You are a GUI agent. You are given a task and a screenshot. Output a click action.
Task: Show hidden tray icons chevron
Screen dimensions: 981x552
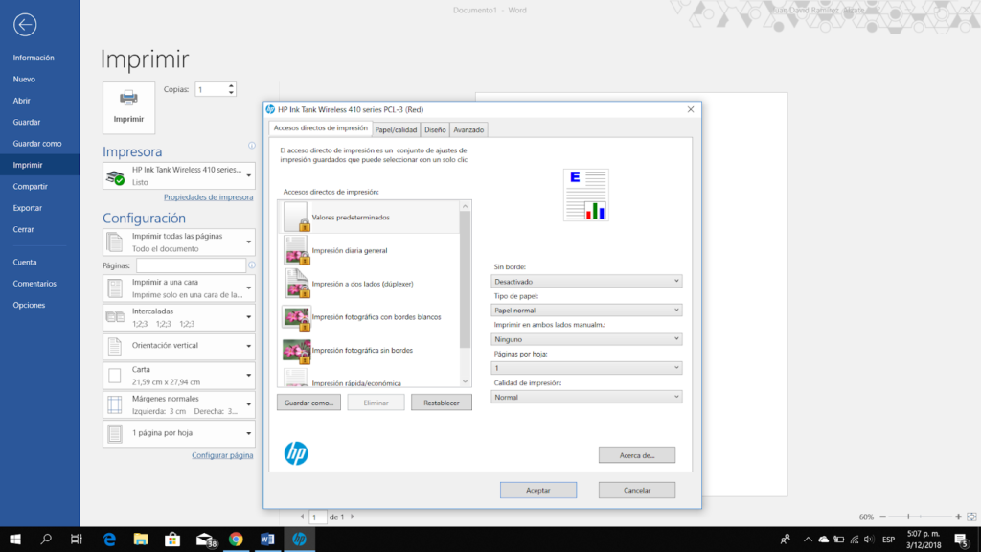pyautogui.click(x=808, y=540)
